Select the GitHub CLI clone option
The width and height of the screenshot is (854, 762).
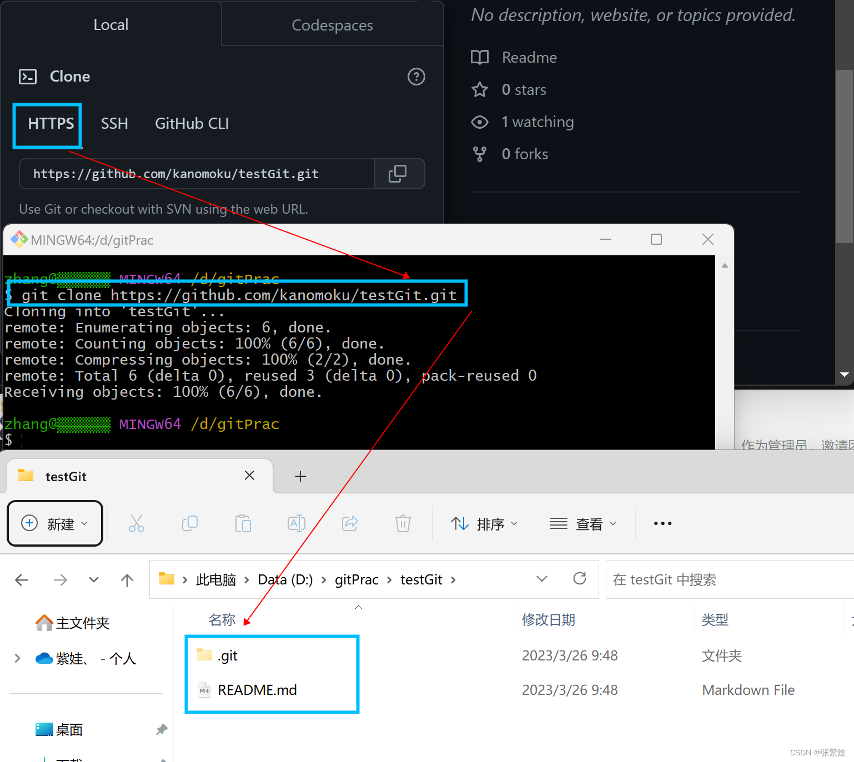[x=192, y=123]
